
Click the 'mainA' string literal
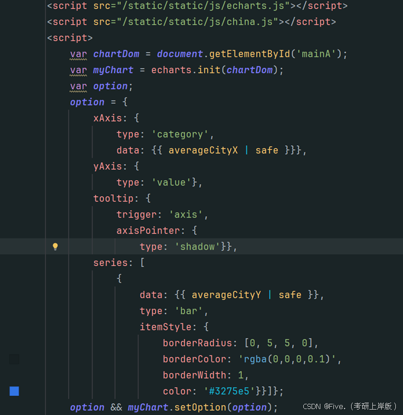(316, 54)
